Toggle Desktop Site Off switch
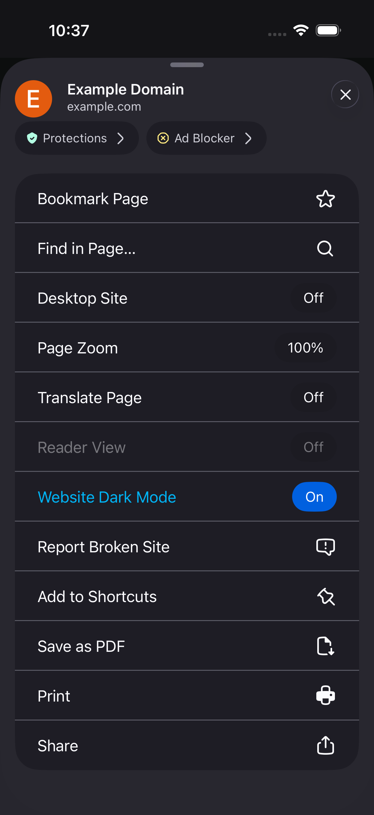This screenshot has height=815, width=374. tap(314, 298)
